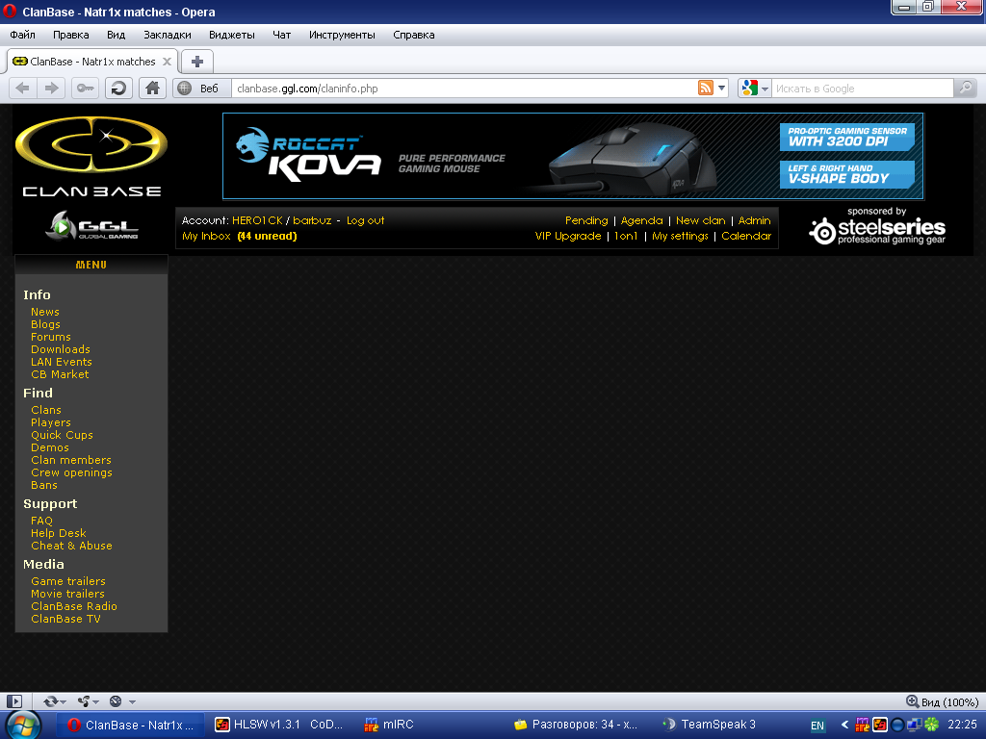
Task: Open My settings link
Action: 680,237
